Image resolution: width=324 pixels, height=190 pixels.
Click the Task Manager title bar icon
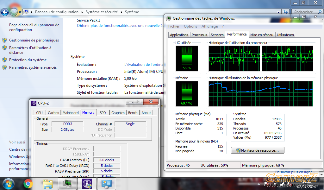[x=169, y=18]
